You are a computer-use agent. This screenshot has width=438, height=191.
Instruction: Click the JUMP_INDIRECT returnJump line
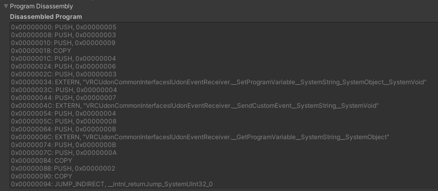(x=112, y=184)
